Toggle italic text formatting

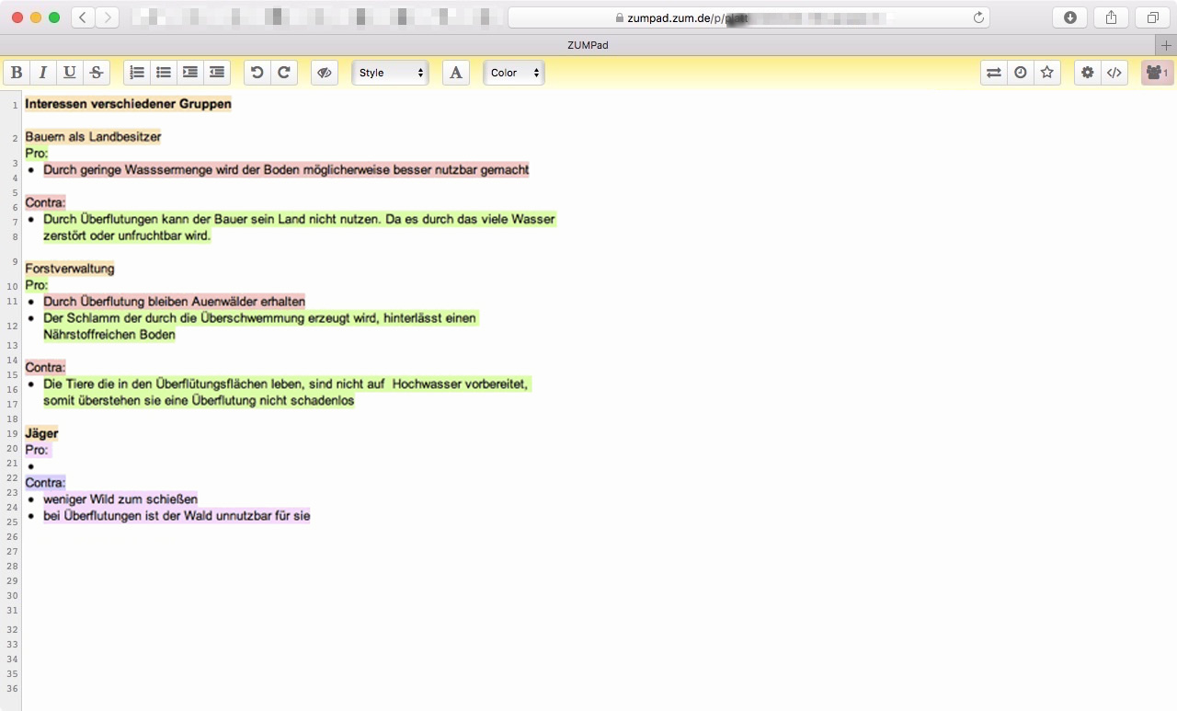point(42,73)
